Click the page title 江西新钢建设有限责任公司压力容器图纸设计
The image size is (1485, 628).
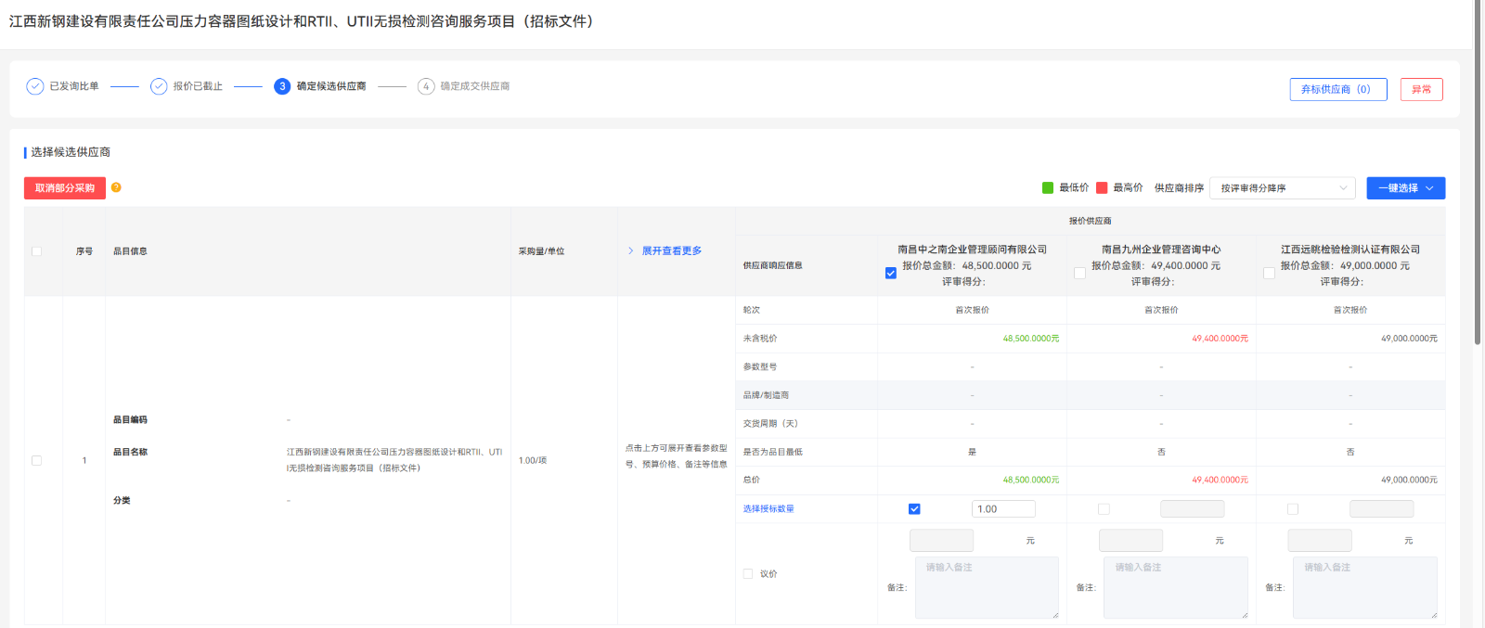click(x=301, y=21)
